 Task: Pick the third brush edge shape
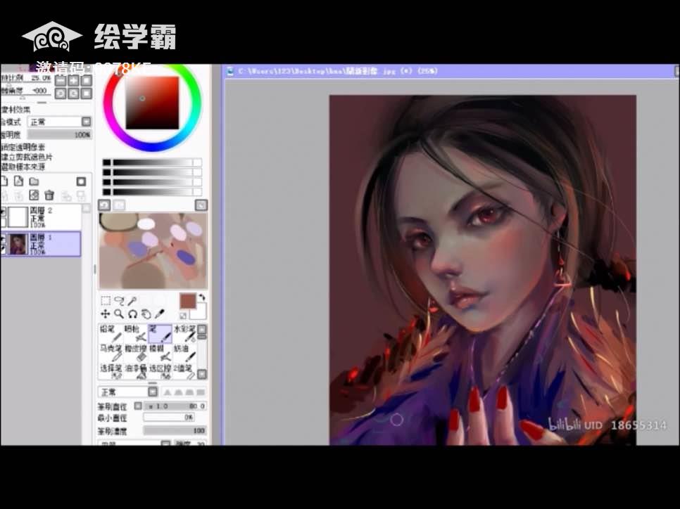[189, 392]
